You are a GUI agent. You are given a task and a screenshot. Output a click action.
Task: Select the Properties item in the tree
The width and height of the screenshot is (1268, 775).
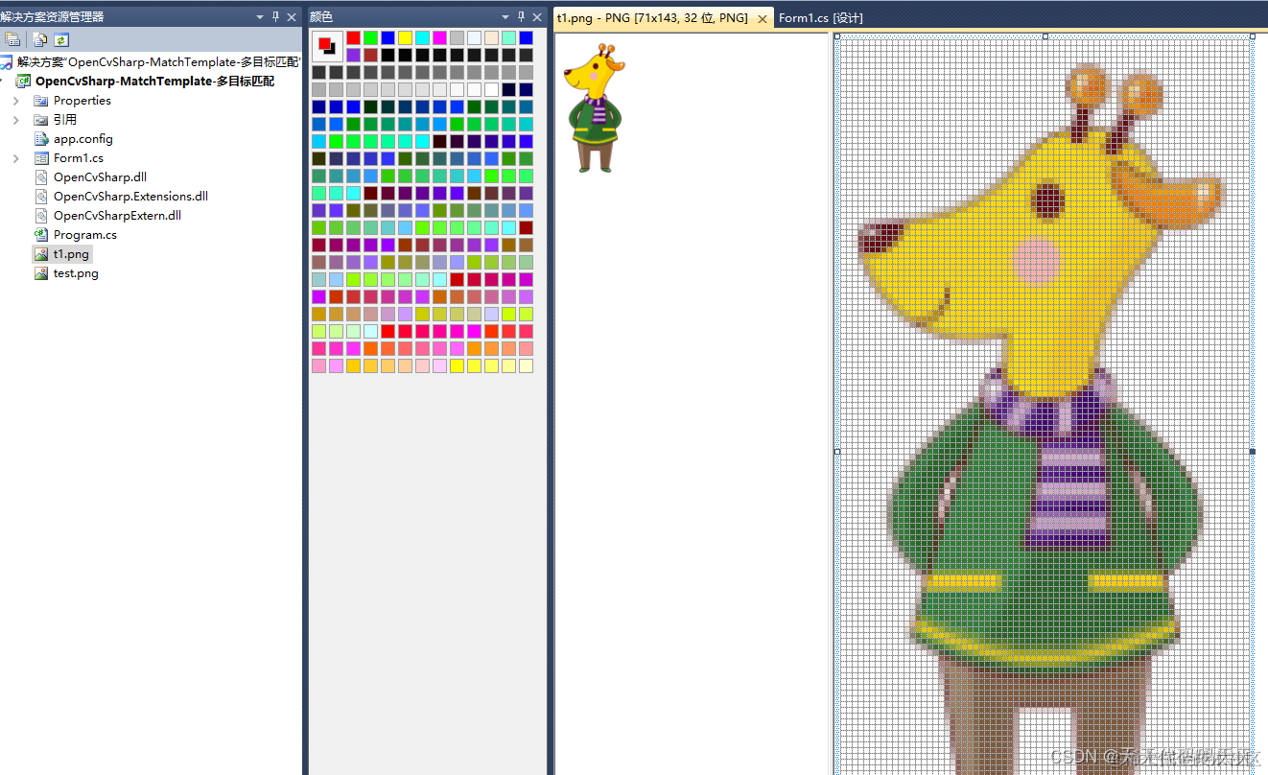pyautogui.click(x=82, y=101)
